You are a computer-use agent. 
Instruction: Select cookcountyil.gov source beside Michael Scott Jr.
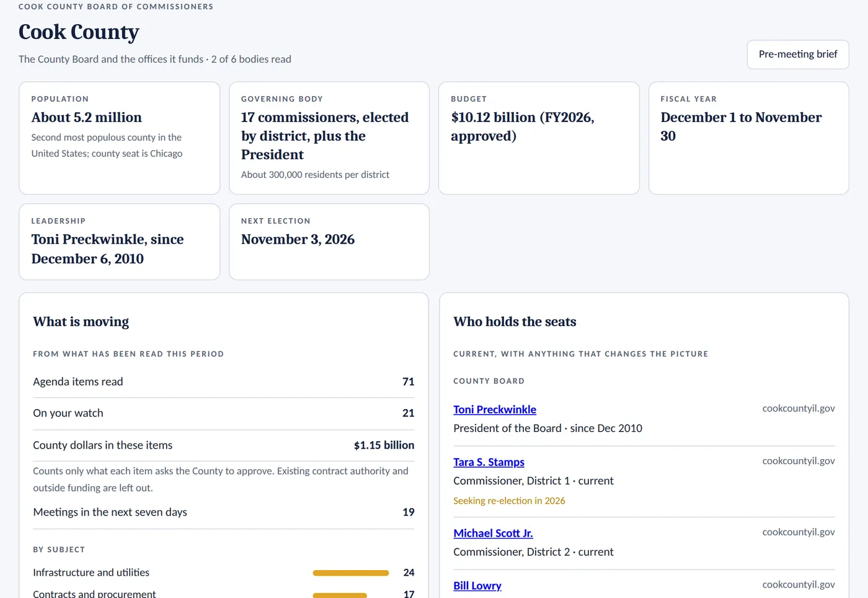pos(799,532)
